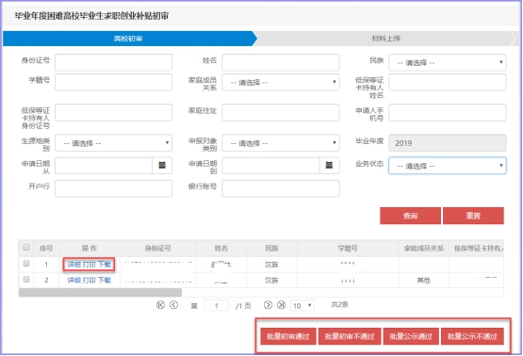
Task: Check the row 2 checkbox
Action: click(26, 280)
